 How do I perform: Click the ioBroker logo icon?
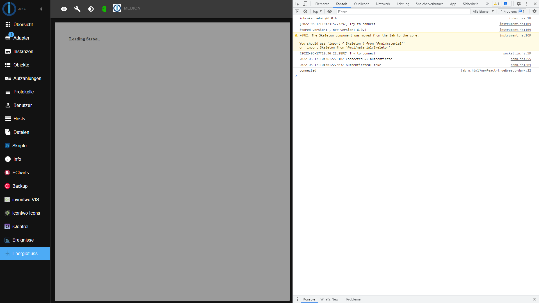9,9
